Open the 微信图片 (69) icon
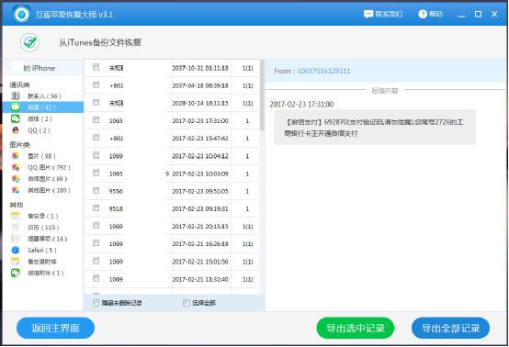The width and height of the screenshot is (509, 347). [x=16, y=179]
